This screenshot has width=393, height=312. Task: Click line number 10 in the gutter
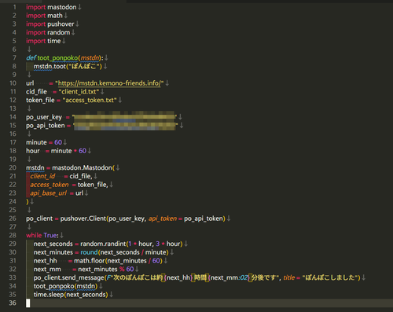click(x=13, y=83)
